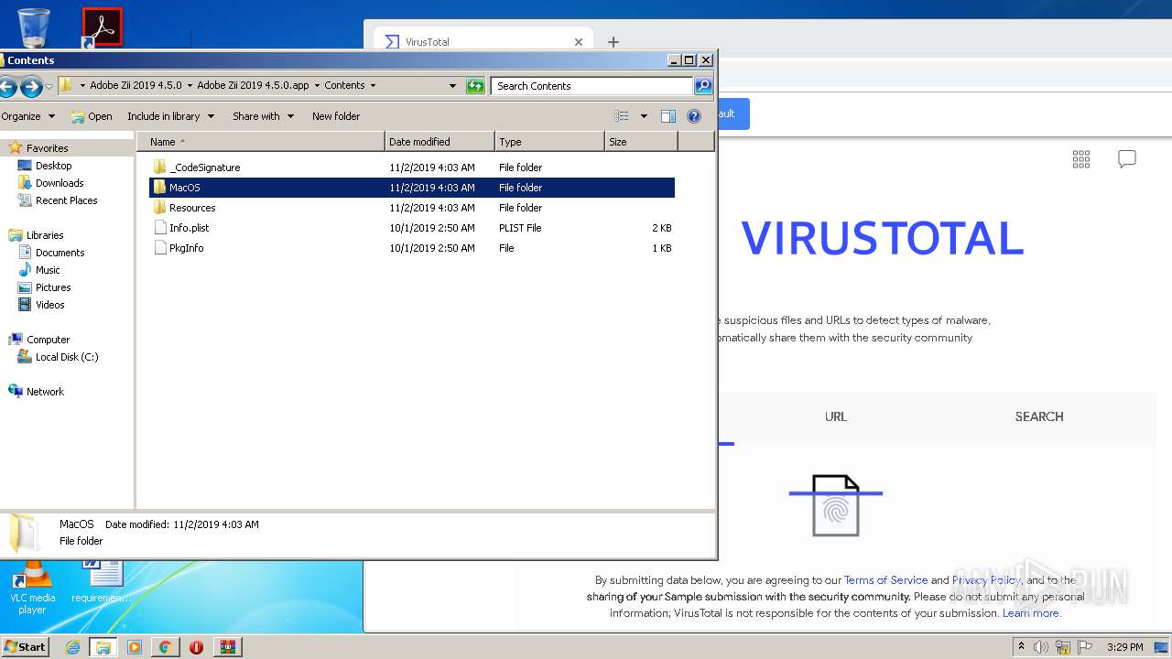The height and width of the screenshot is (659, 1172).
Task: Open Music library
Action: pyautogui.click(x=48, y=270)
